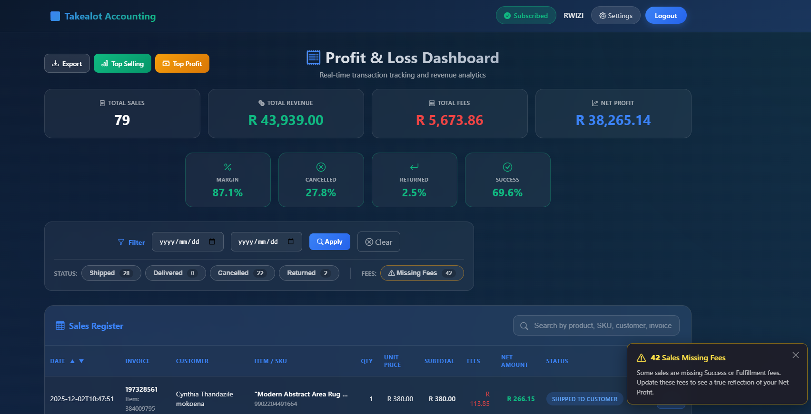Click the Total Fees value R 5,673.86
Viewport: 811px width, 414px height.
(x=450, y=120)
